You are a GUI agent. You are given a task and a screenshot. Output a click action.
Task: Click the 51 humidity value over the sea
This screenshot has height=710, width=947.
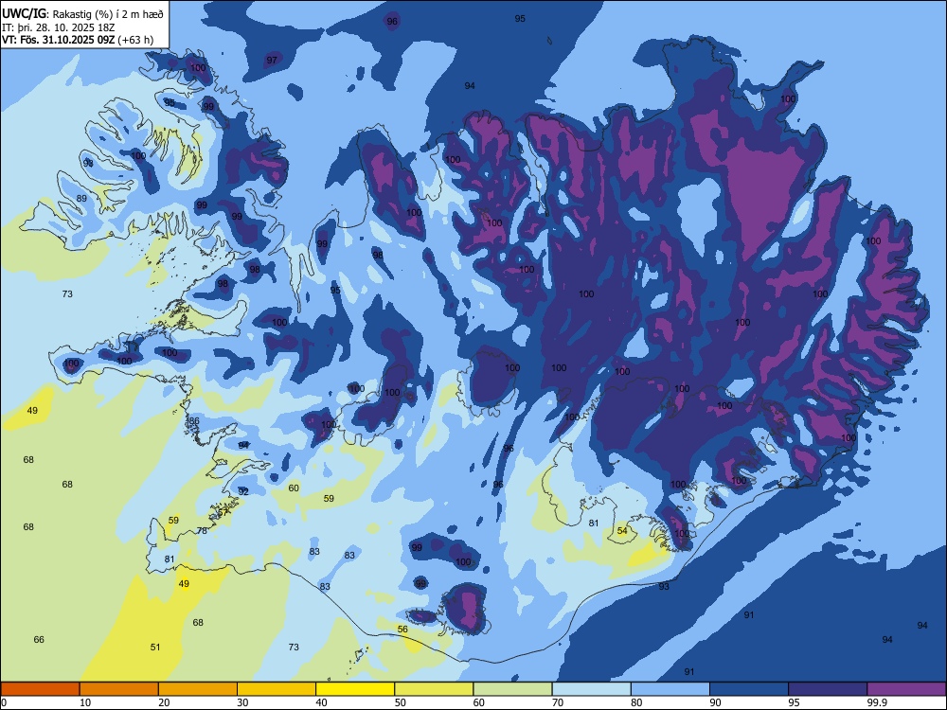point(155,647)
